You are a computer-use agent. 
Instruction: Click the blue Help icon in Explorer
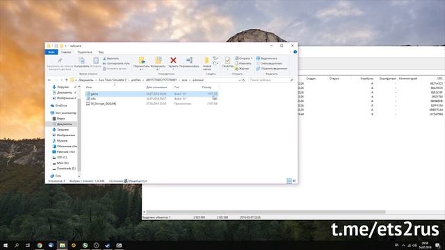click(295, 52)
